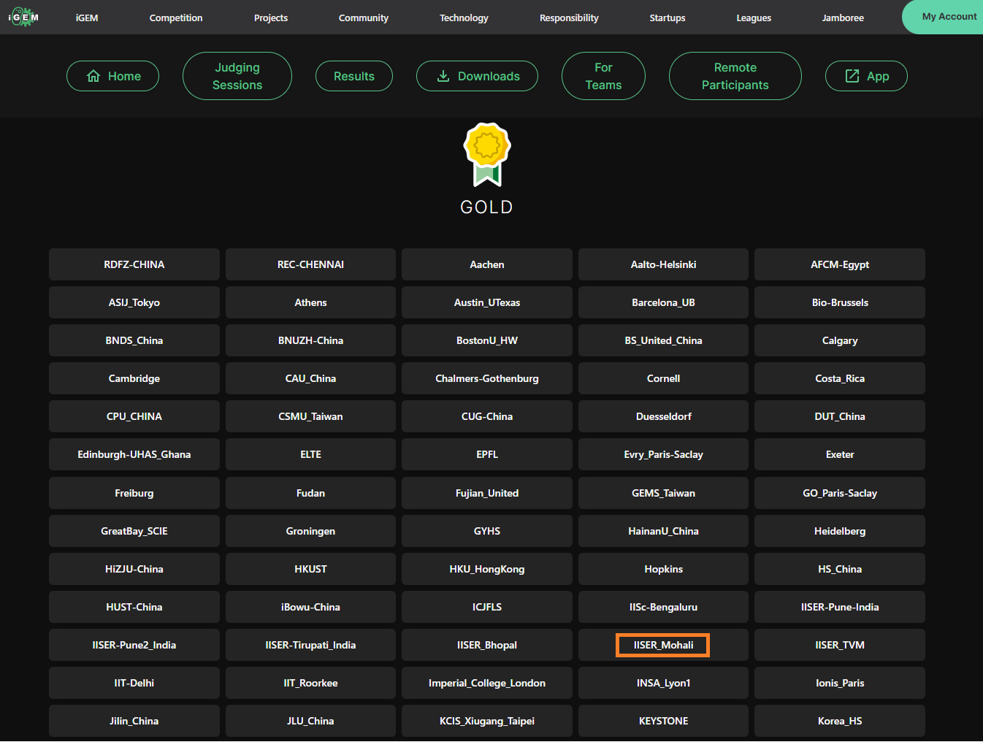
Task: Open the Leagues menu
Action: [x=754, y=18]
